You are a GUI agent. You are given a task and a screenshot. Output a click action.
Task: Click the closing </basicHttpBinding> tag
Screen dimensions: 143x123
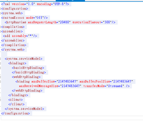tap(29, 72)
